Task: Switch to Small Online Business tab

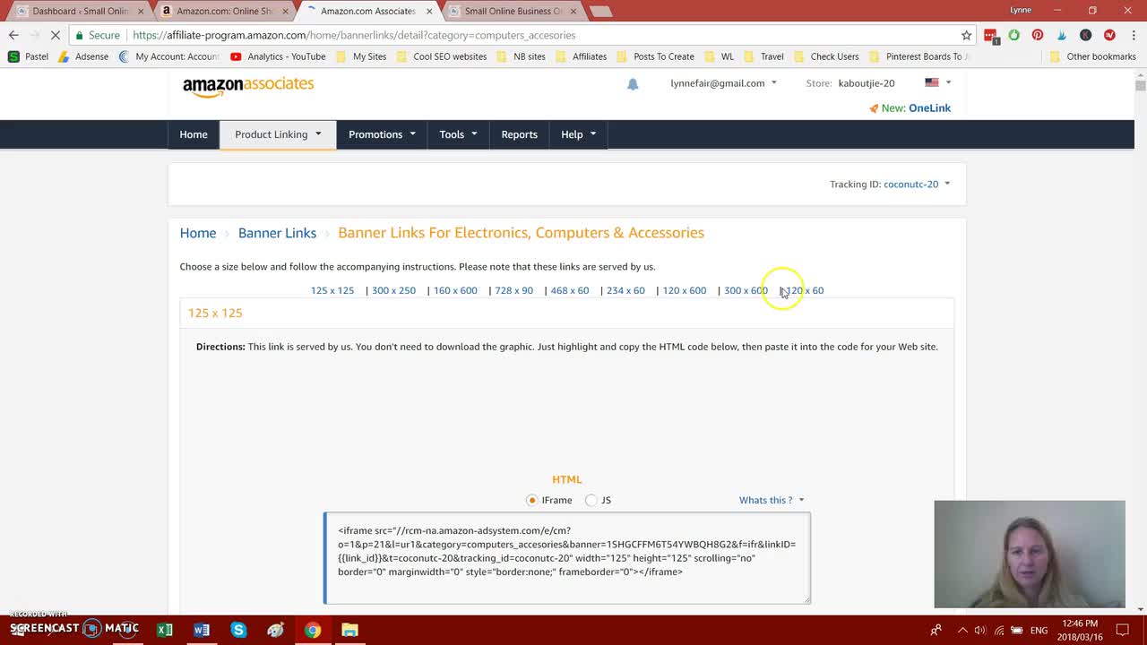Action: coord(513,11)
